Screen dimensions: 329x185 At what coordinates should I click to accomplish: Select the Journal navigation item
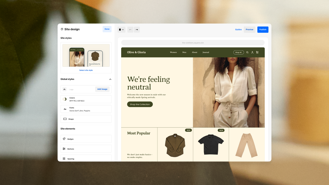coord(206,52)
